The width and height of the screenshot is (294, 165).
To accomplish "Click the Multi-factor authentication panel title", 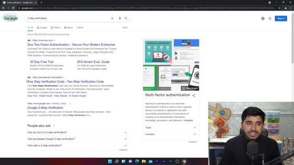I will [x=167, y=95].
